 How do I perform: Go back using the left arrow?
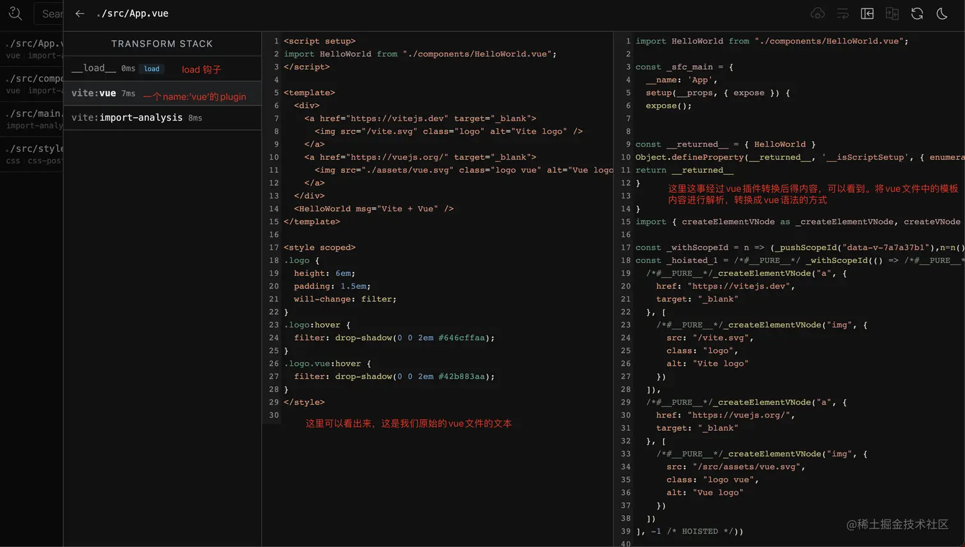[80, 13]
